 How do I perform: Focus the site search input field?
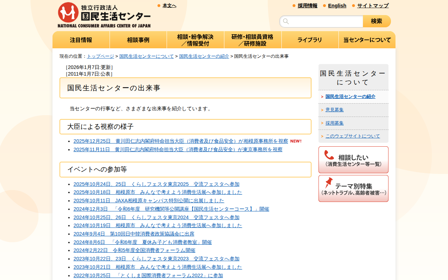pos(321,21)
